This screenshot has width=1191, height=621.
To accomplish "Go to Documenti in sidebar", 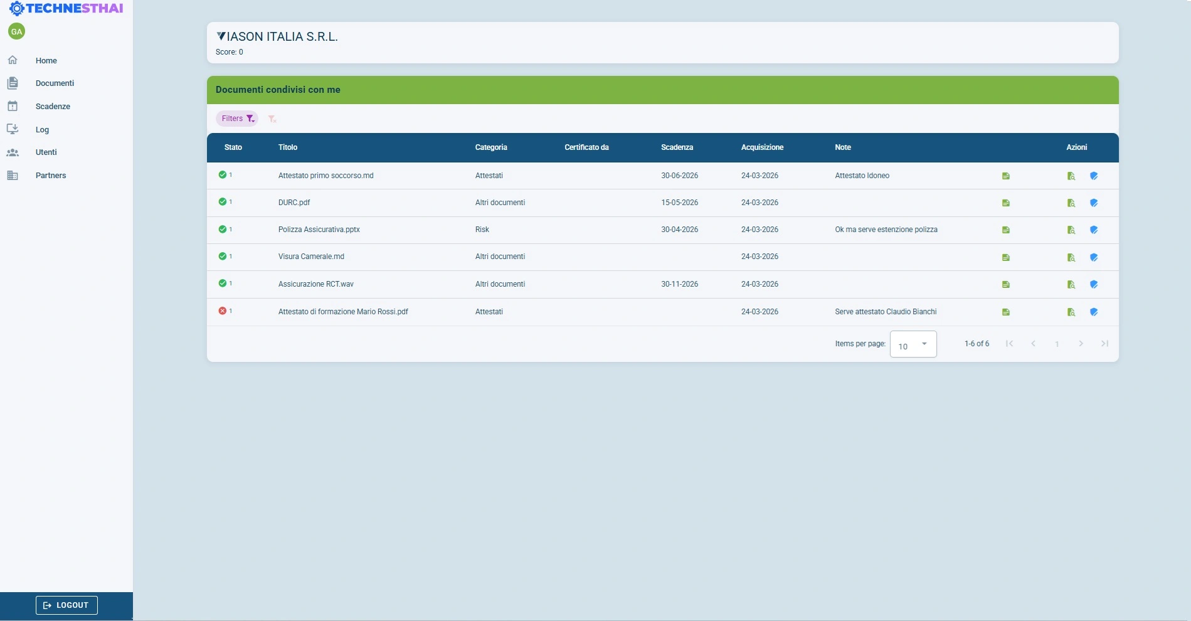I will tap(55, 83).
